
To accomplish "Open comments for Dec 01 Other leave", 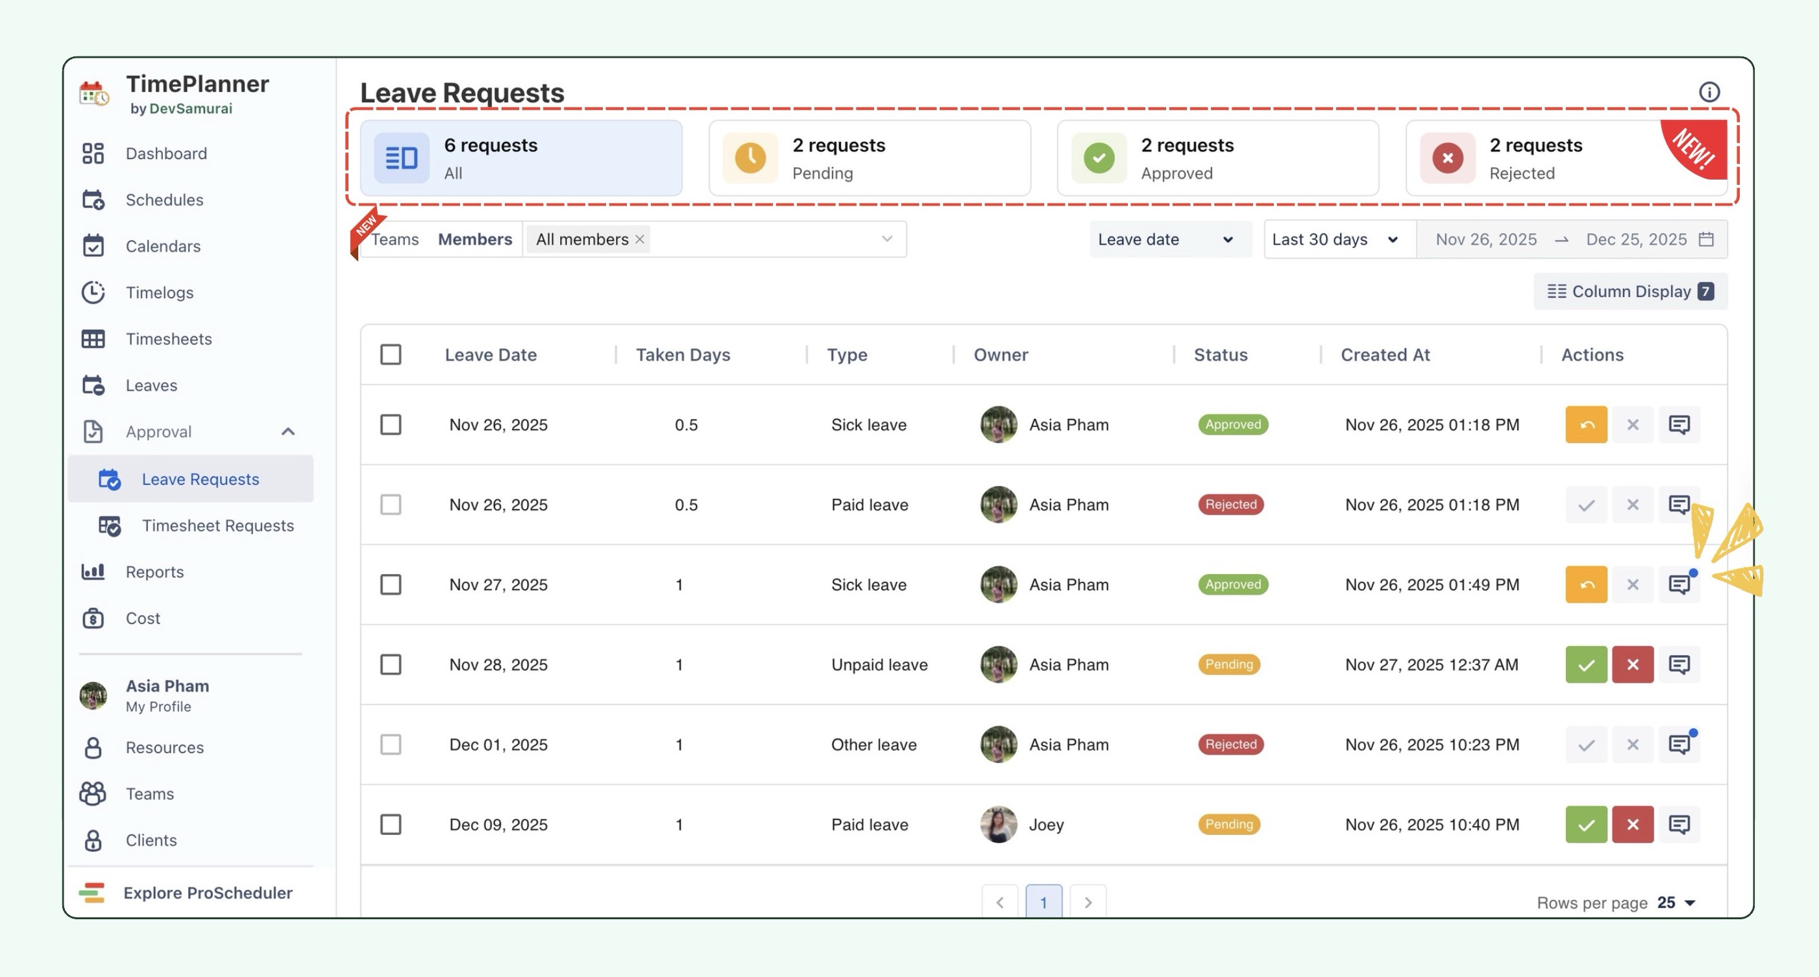I will pos(1678,744).
